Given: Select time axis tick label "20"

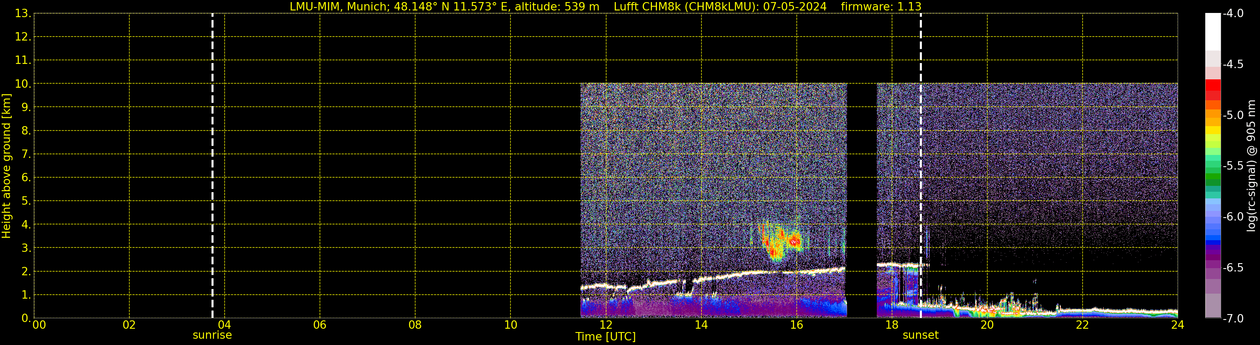Looking at the screenshot, I should click(987, 325).
